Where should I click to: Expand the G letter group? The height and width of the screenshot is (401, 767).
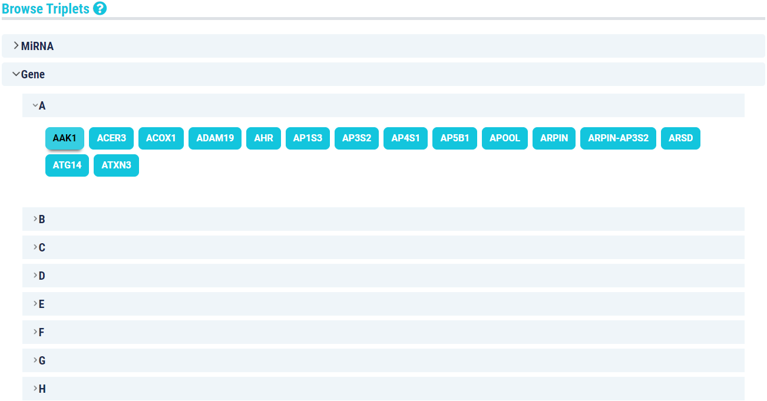(383, 360)
